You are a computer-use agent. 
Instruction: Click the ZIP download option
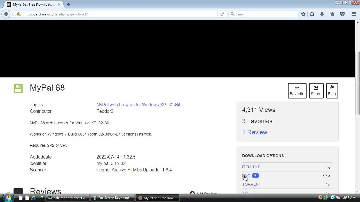click(x=245, y=193)
